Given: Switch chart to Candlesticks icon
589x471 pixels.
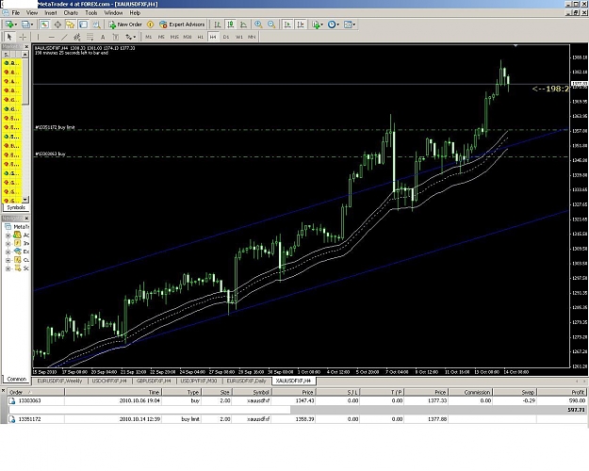Looking at the screenshot, I should pyautogui.click(x=231, y=24).
